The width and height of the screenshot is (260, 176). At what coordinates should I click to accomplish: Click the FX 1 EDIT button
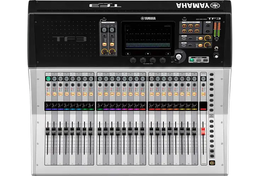tap(184, 39)
